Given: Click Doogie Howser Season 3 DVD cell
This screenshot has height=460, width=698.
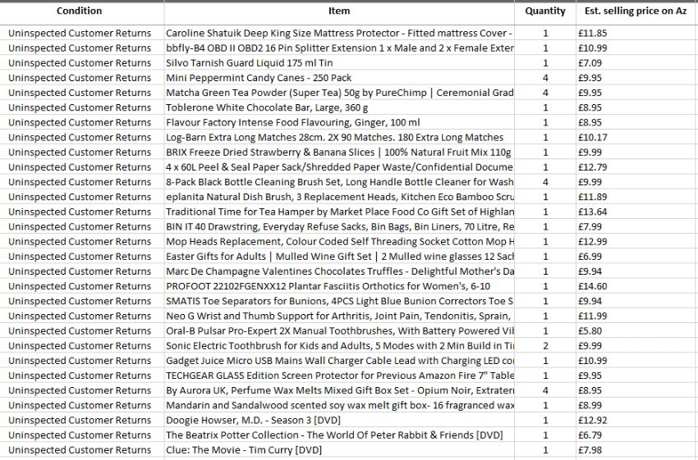Looking at the screenshot, I should (339, 421).
